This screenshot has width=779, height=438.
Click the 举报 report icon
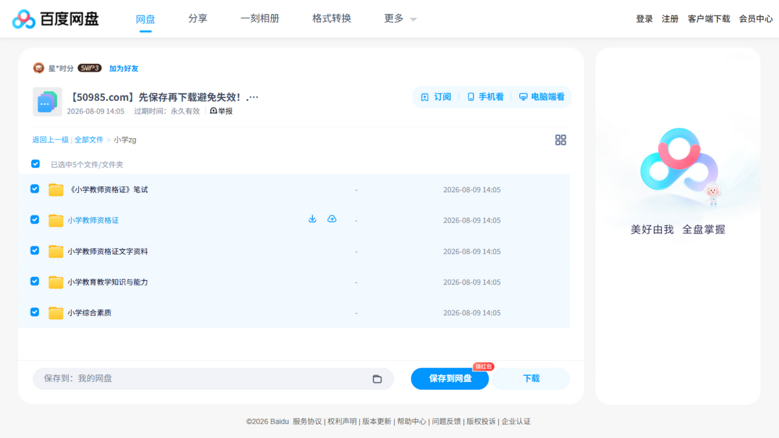click(x=214, y=111)
